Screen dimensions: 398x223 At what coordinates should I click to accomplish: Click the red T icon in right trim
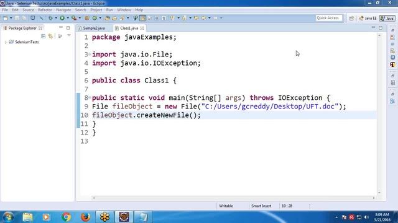pos(392,64)
